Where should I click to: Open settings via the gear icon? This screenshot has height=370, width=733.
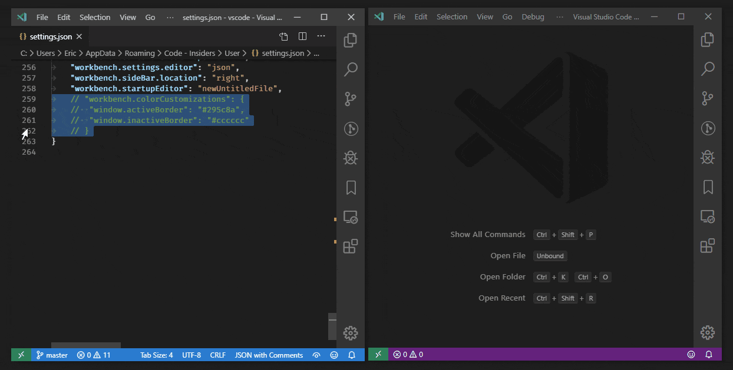[x=351, y=333]
